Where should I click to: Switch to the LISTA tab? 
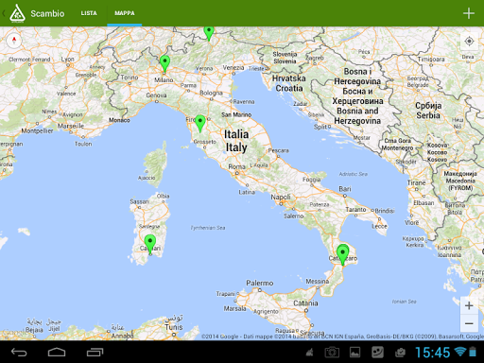(x=89, y=13)
